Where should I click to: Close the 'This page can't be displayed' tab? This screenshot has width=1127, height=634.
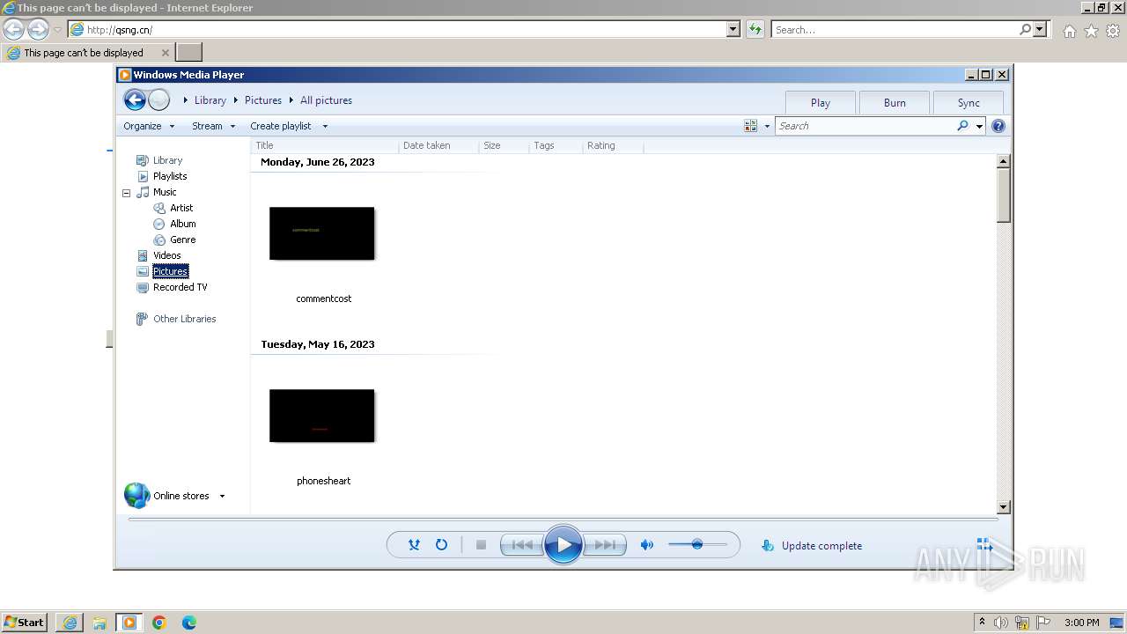point(165,53)
